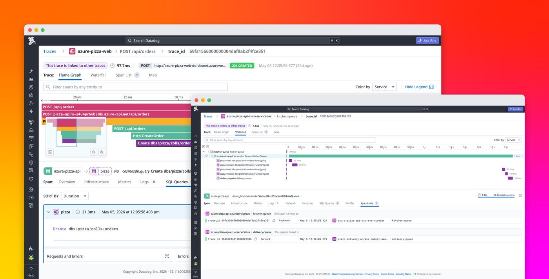Select the Logs span tab in back window

pos(148,182)
